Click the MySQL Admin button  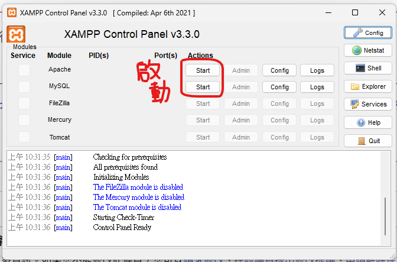pyautogui.click(x=241, y=87)
